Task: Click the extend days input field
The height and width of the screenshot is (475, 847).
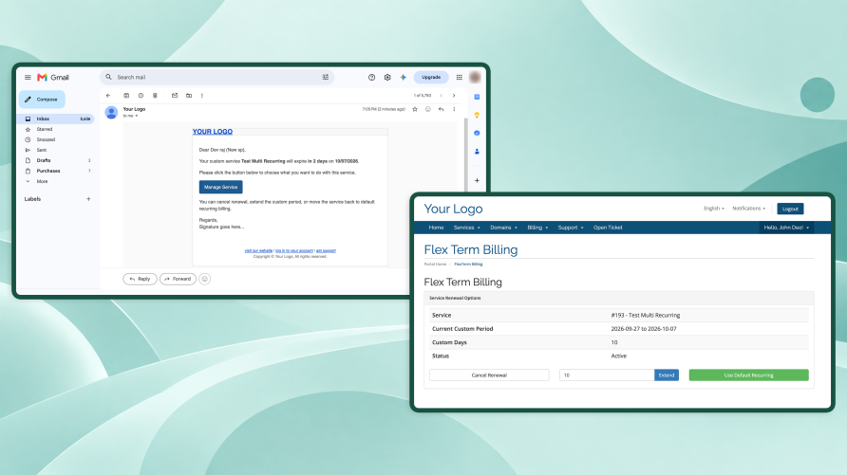Action: [607, 375]
